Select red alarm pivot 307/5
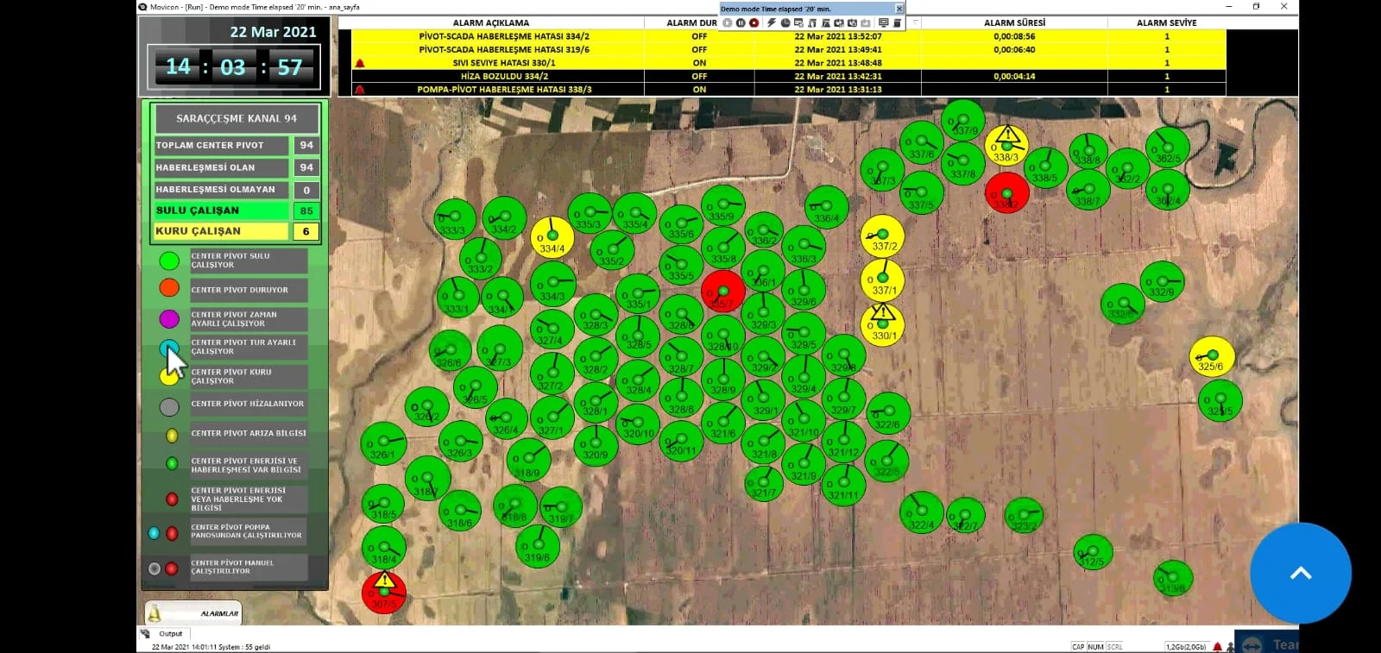This screenshot has width=1381, height=653. coord(383,592)
